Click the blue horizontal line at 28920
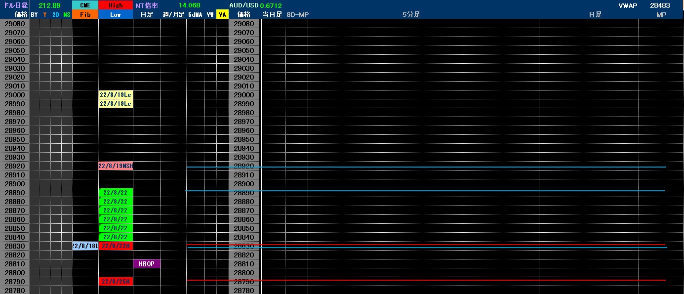The width and height of the screenshot is (684, 294). click(x=426, y=168)
